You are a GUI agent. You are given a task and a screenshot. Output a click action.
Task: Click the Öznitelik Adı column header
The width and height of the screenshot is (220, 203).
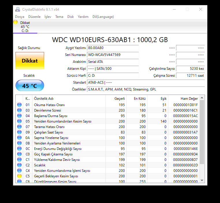click(x=69, y=99)
